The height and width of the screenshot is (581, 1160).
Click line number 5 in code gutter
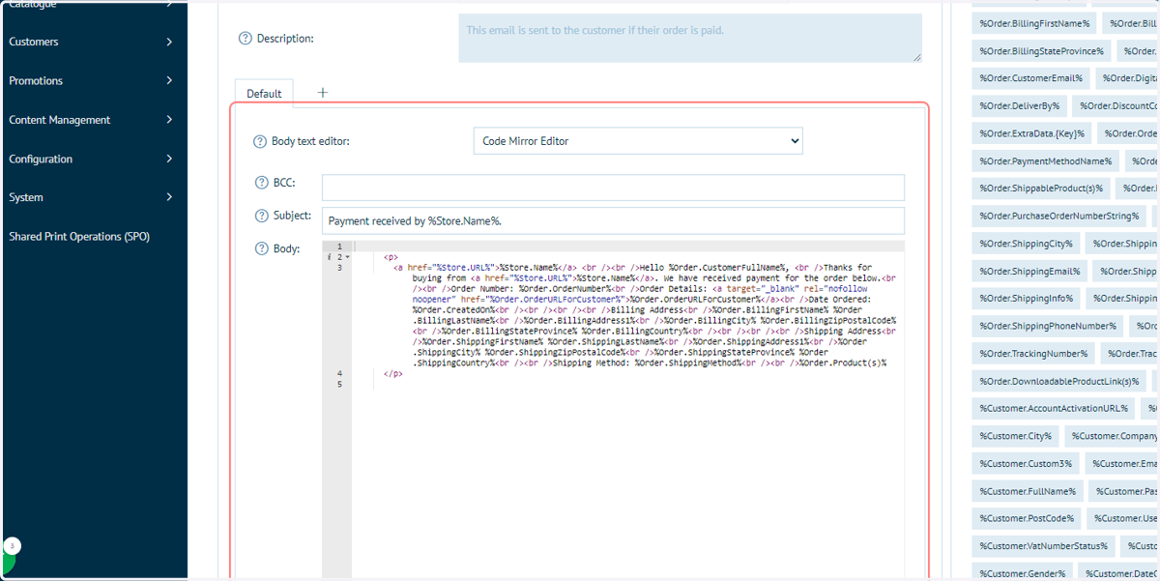pos(338,385)
